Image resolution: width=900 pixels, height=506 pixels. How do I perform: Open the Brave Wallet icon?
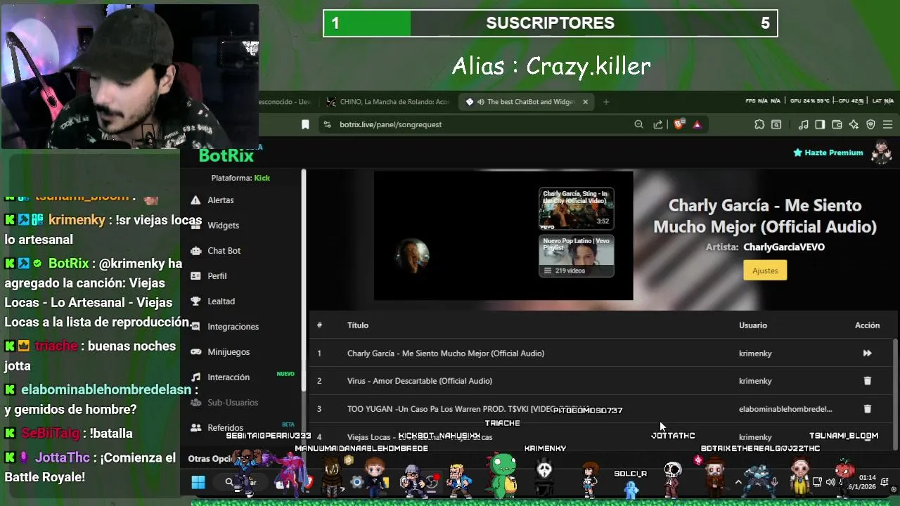pyautogui.click(x=837, y=124)
